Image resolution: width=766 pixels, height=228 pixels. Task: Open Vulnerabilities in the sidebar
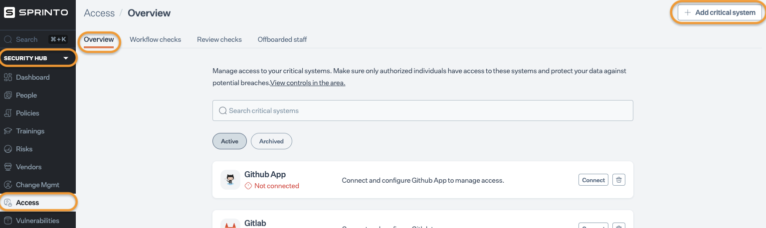click(38, 221)
